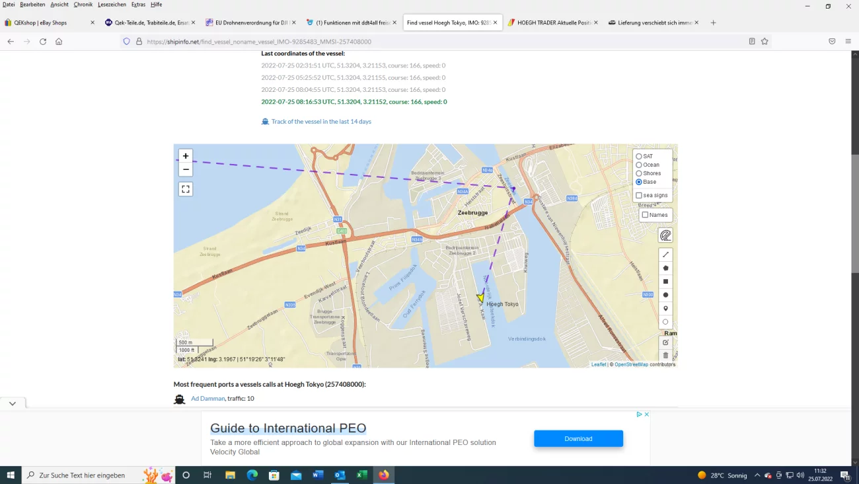Open the measure tool below Names checkbox
Viewport: 859px width, 484px height.
pyautogui.click(x=665, y=235)
